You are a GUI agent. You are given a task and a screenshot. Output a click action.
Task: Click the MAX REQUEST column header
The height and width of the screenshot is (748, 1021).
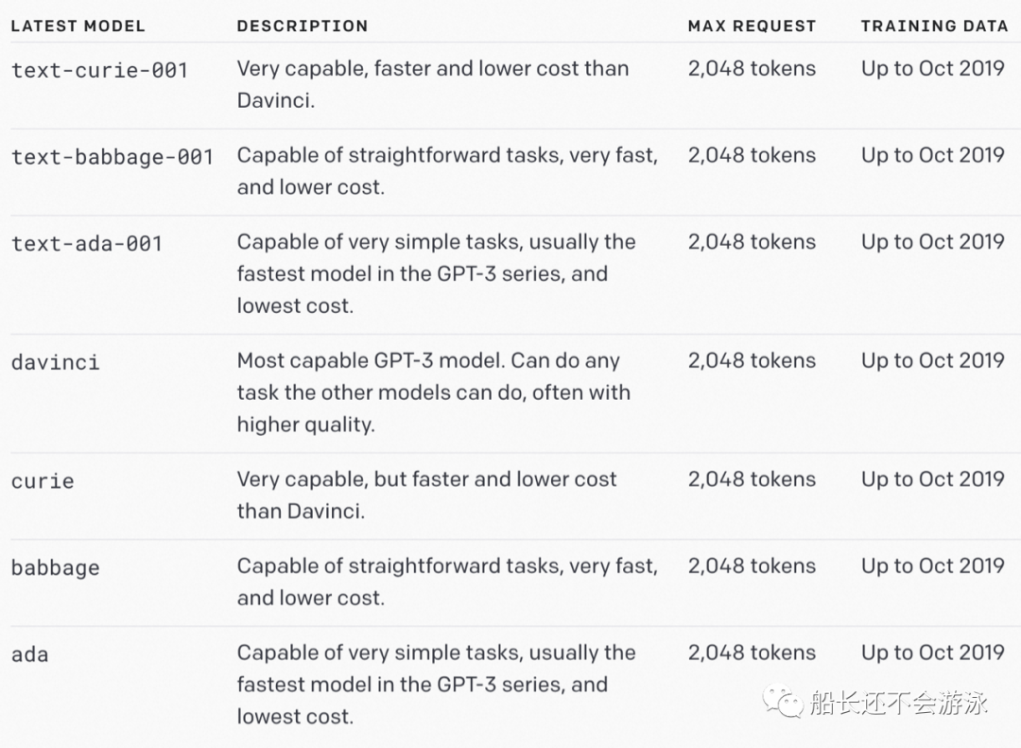pos(752,26)
